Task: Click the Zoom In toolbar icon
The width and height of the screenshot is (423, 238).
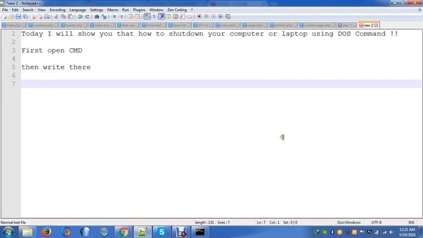Action: [114, 17]
